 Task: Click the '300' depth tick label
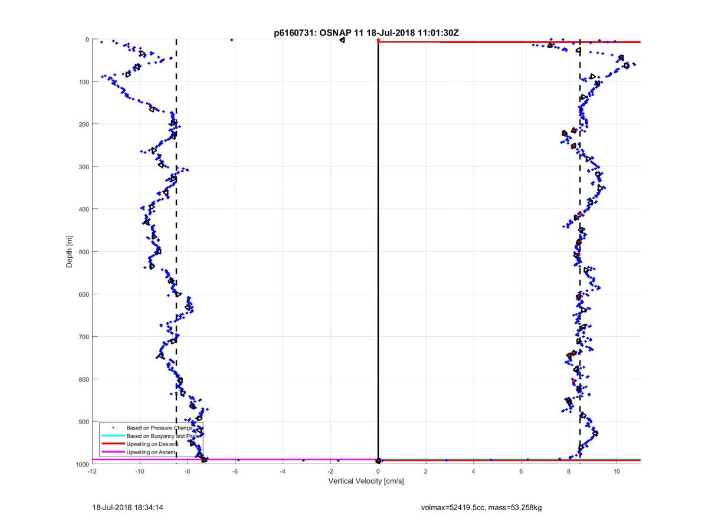coord(83,167)
